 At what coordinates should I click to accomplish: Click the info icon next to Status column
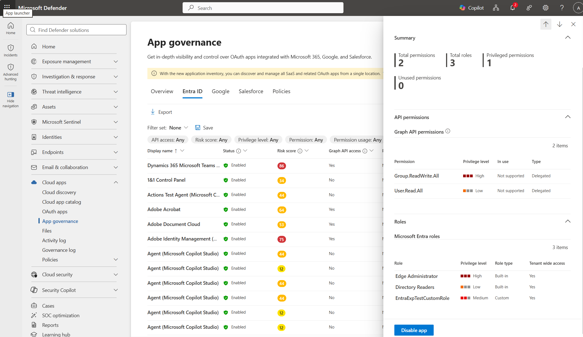239,151
